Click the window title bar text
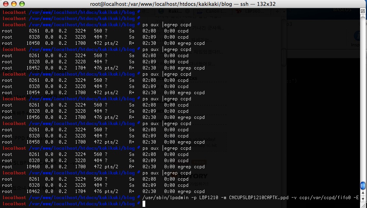This screenshot has width=367, height=208. (183, 4)
